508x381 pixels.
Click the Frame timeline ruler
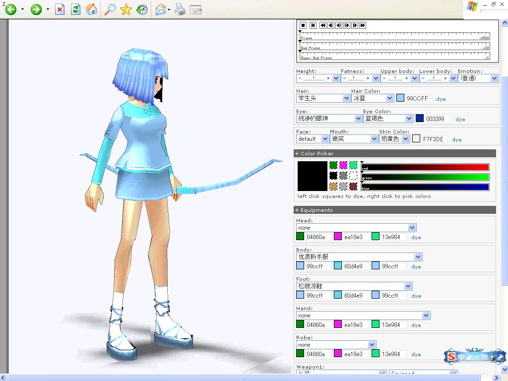coord(395,36)
